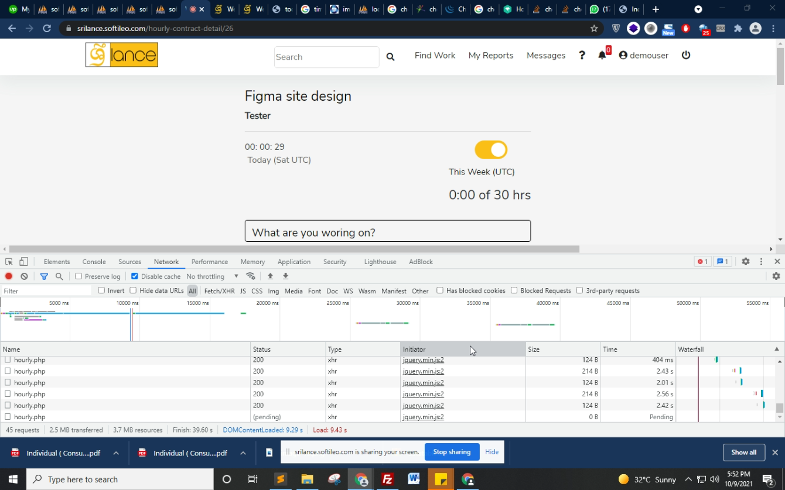
Task: Open DevTools settings gear
Action: [745, 262]
